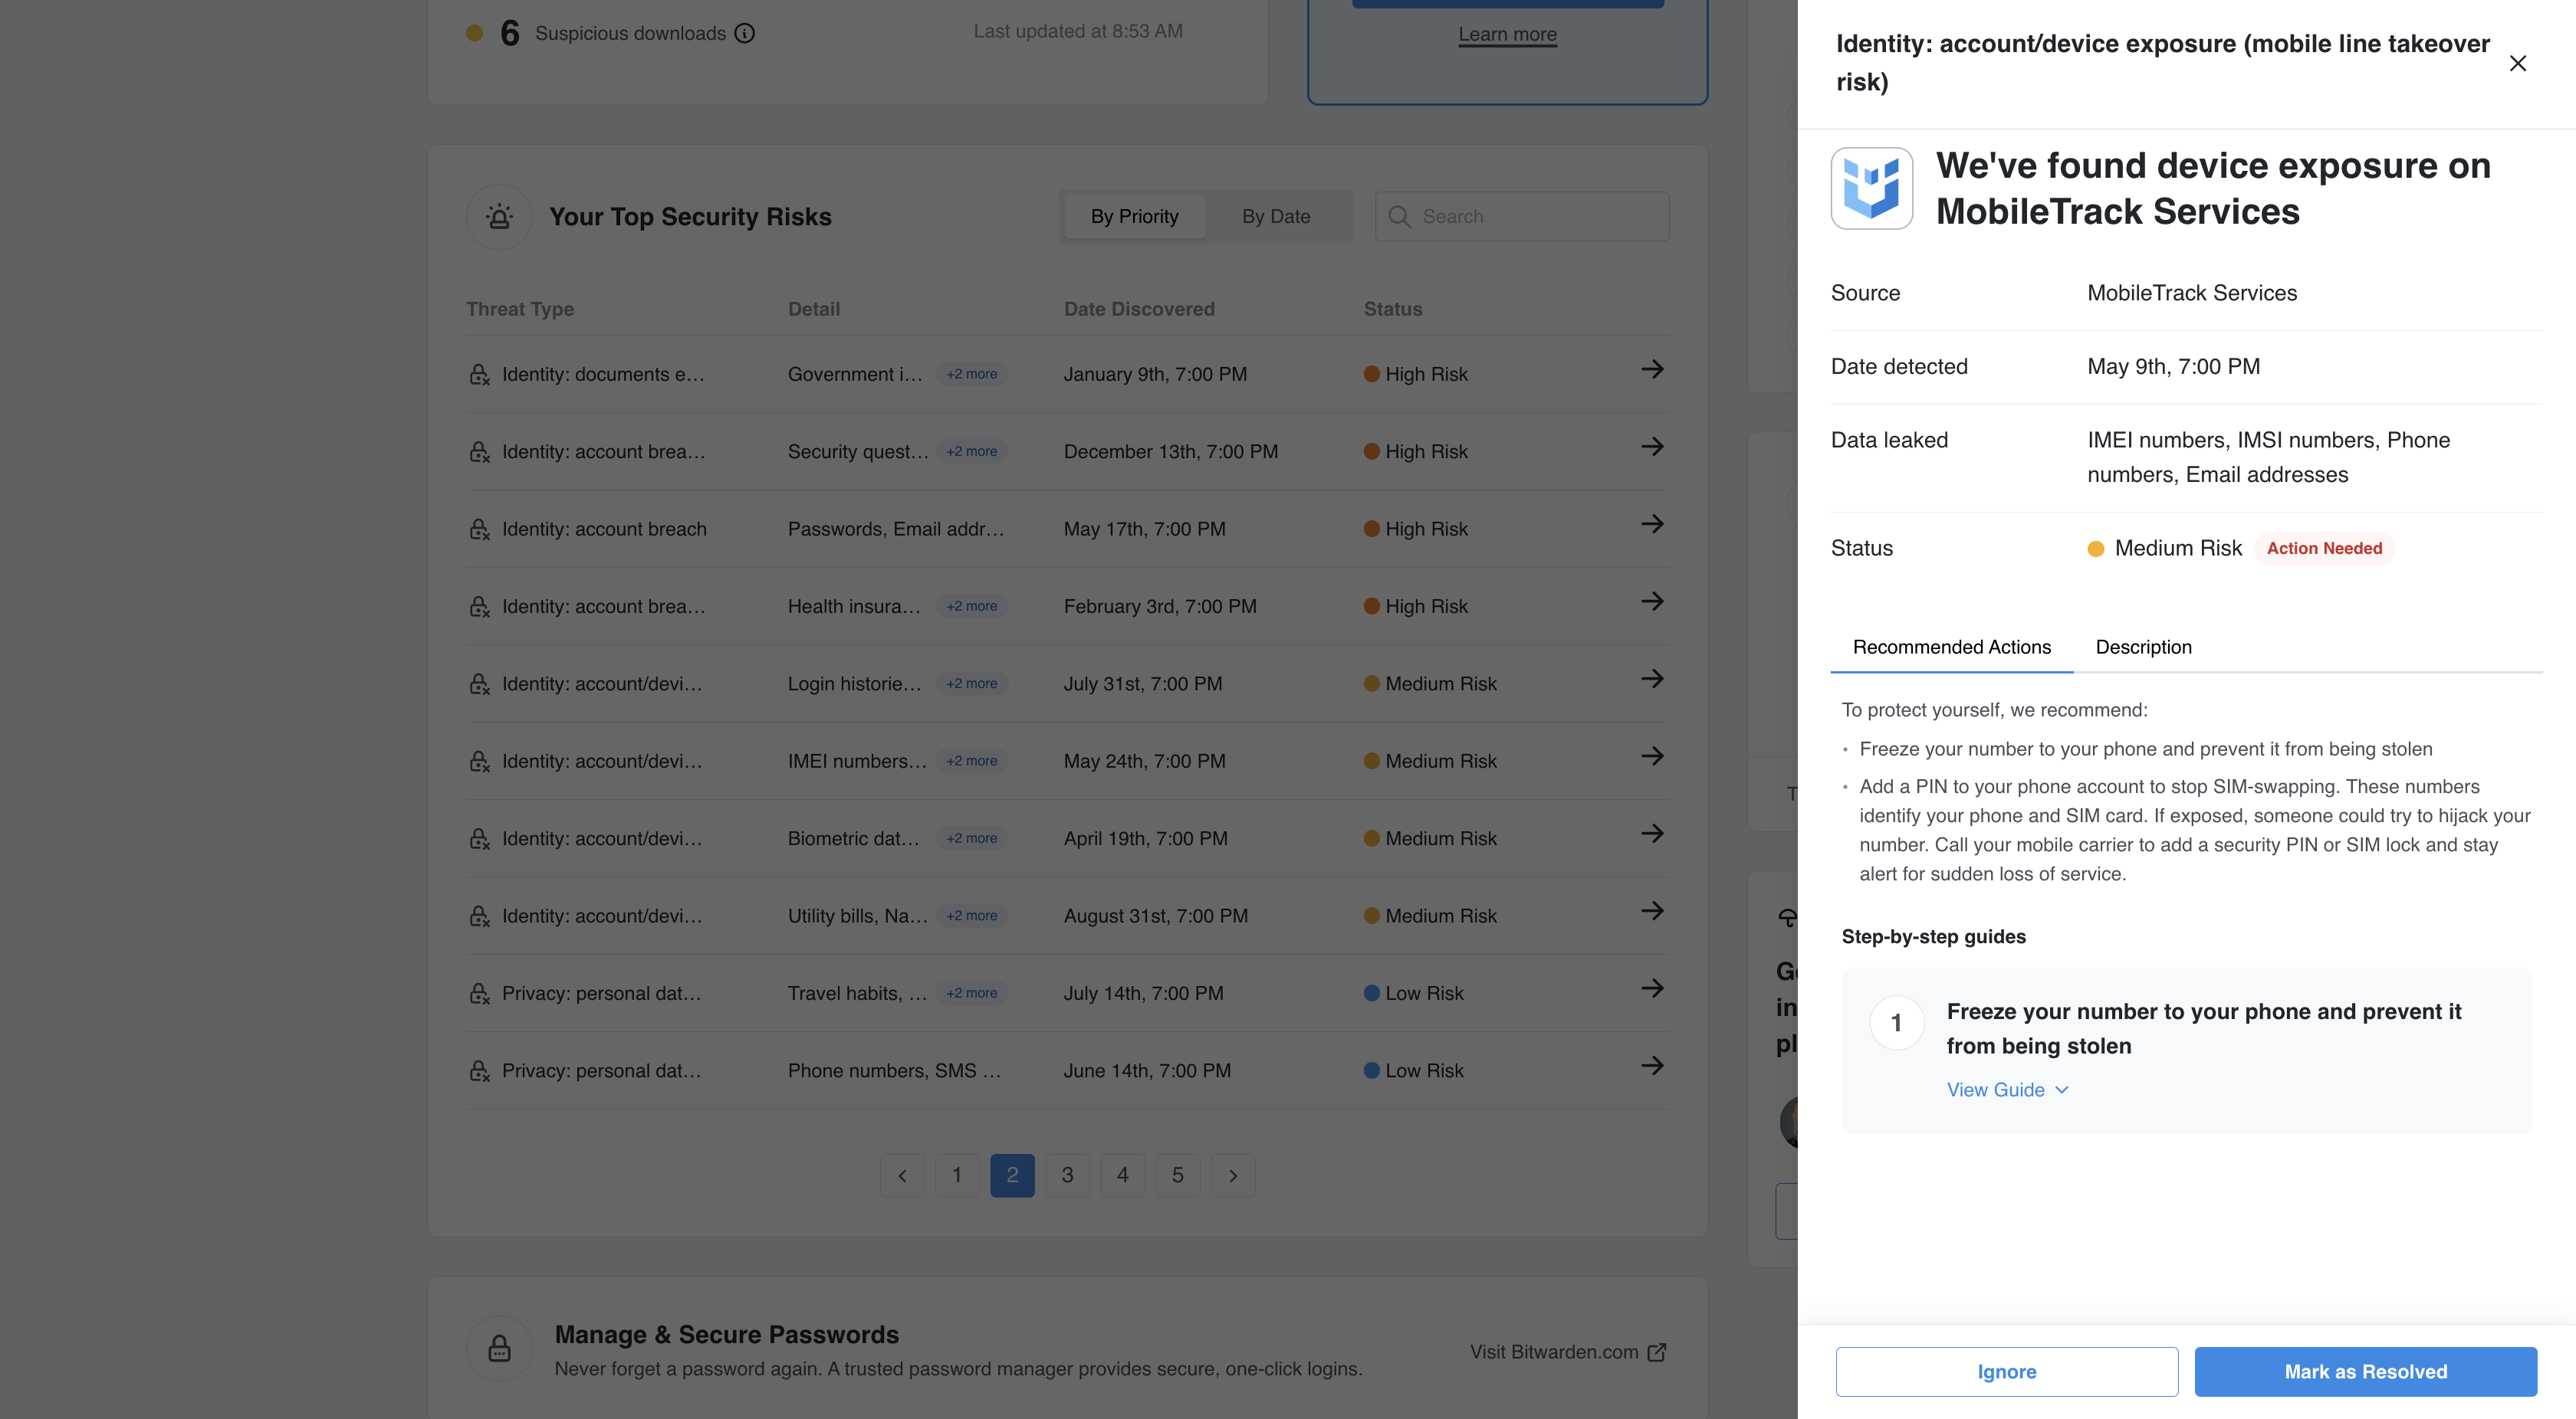The image size is (2576, 1419).
Task: Go to the next page of risks
Action: [x=1233, y=1176]
